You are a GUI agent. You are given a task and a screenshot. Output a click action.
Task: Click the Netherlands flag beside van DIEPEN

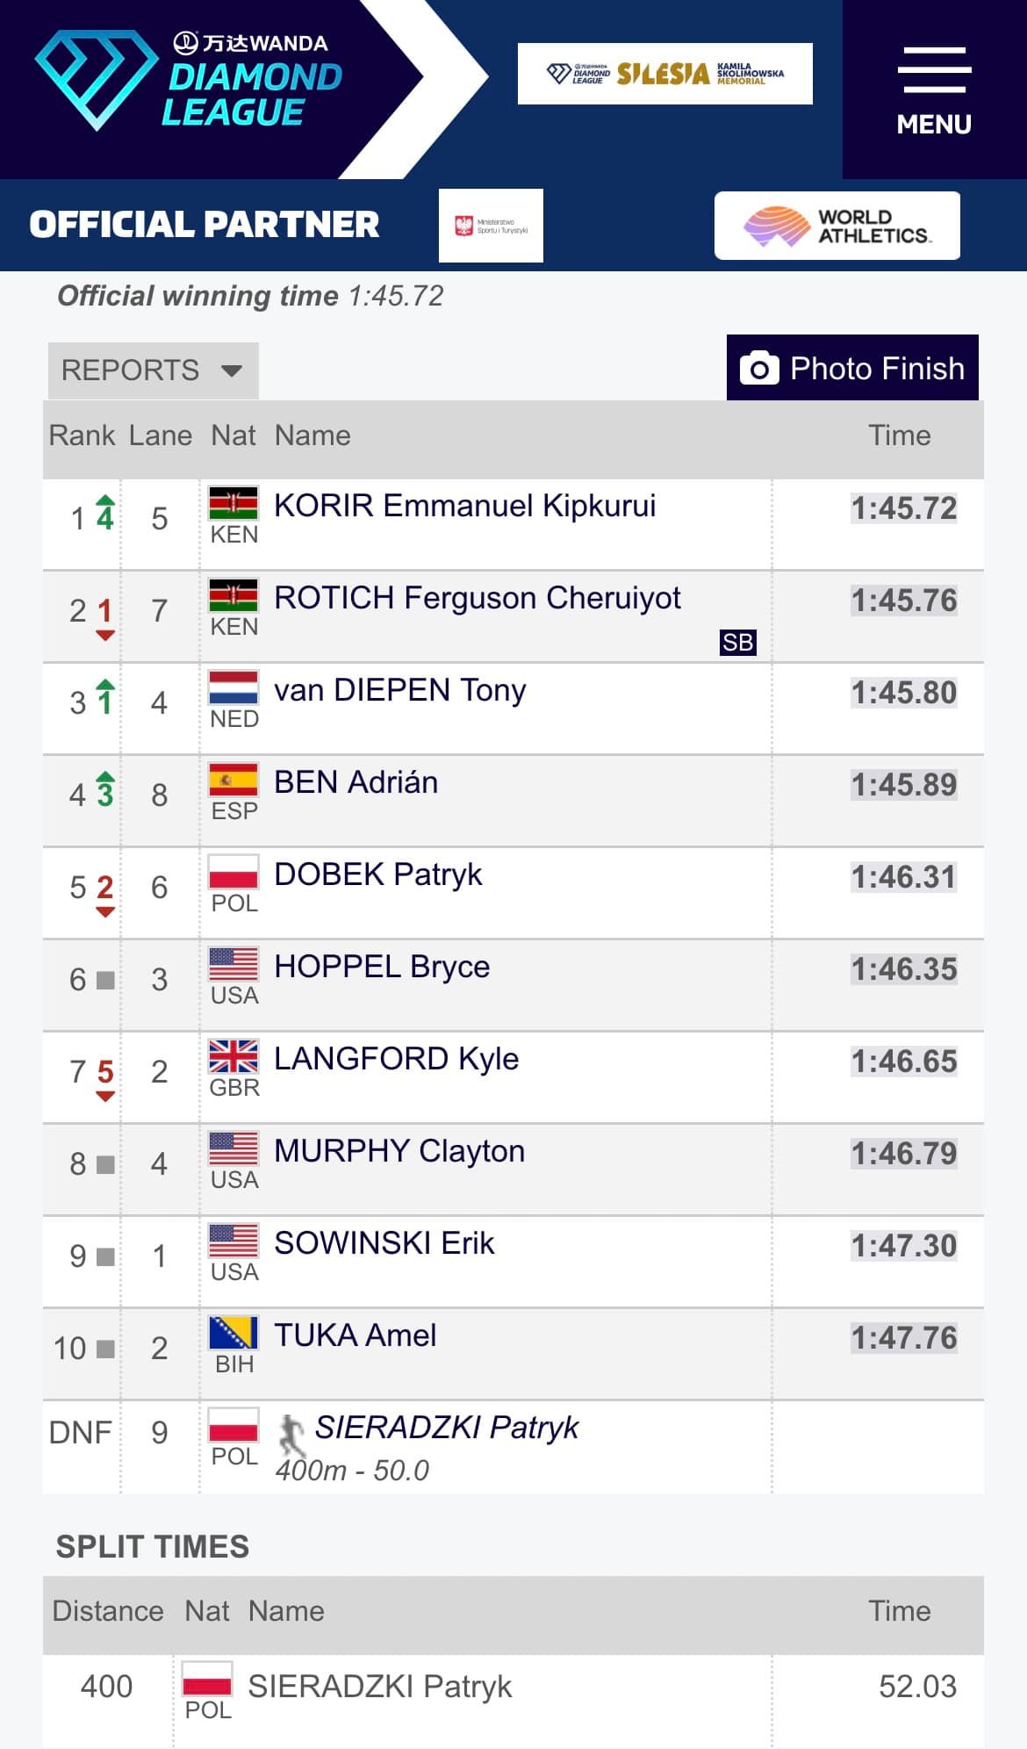(x=233, y=688)
